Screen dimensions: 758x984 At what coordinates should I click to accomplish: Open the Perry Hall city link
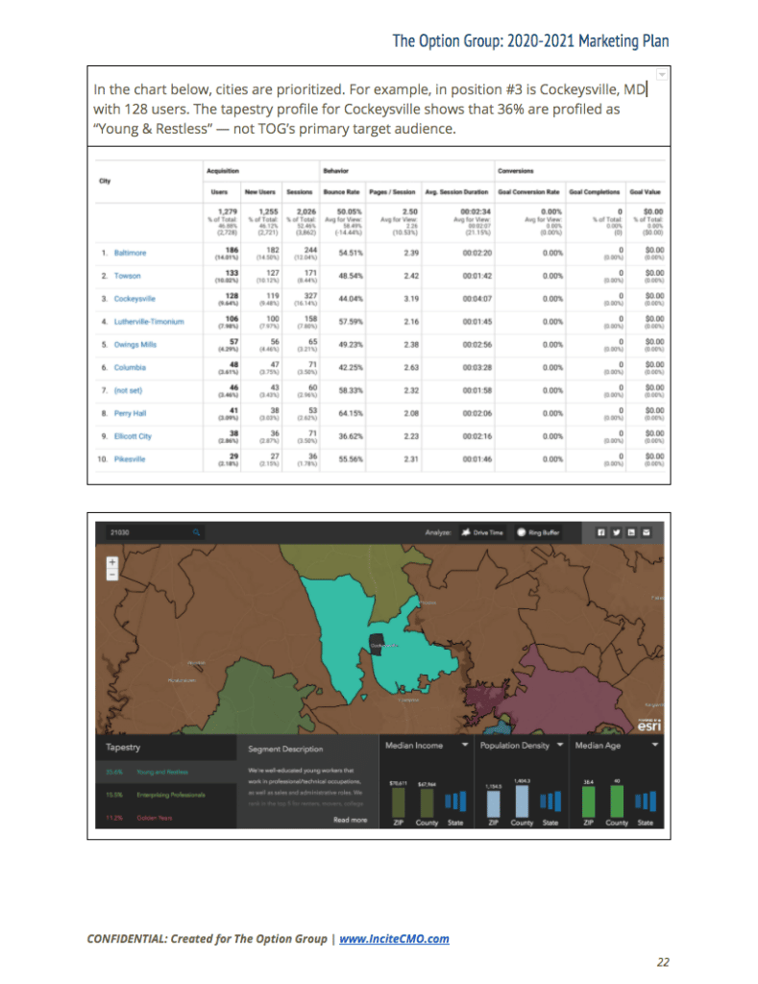(130, 413)
